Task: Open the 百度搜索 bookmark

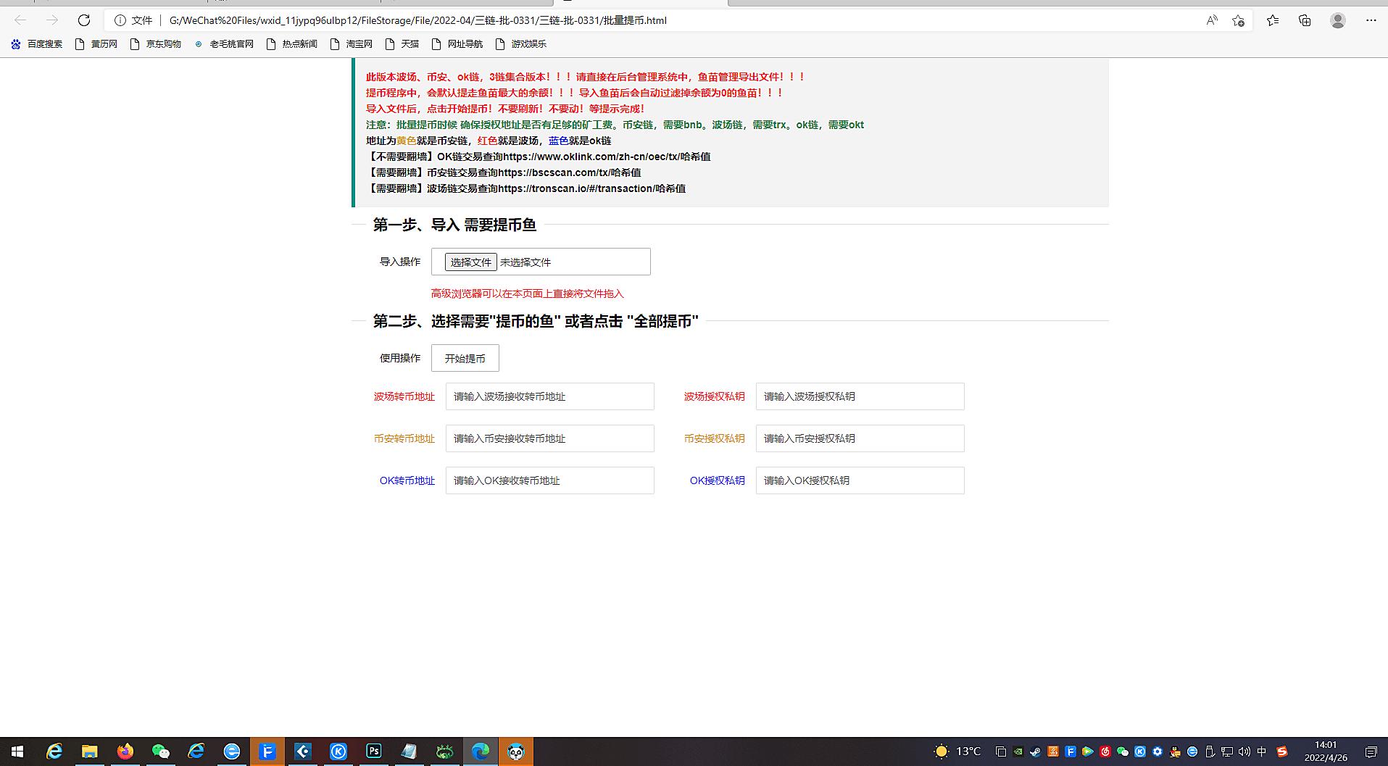Action: pyautogui.click(x=37, y=44)
